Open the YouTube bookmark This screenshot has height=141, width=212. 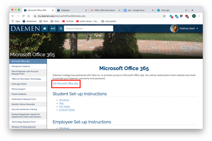click(x=68, y=21)
